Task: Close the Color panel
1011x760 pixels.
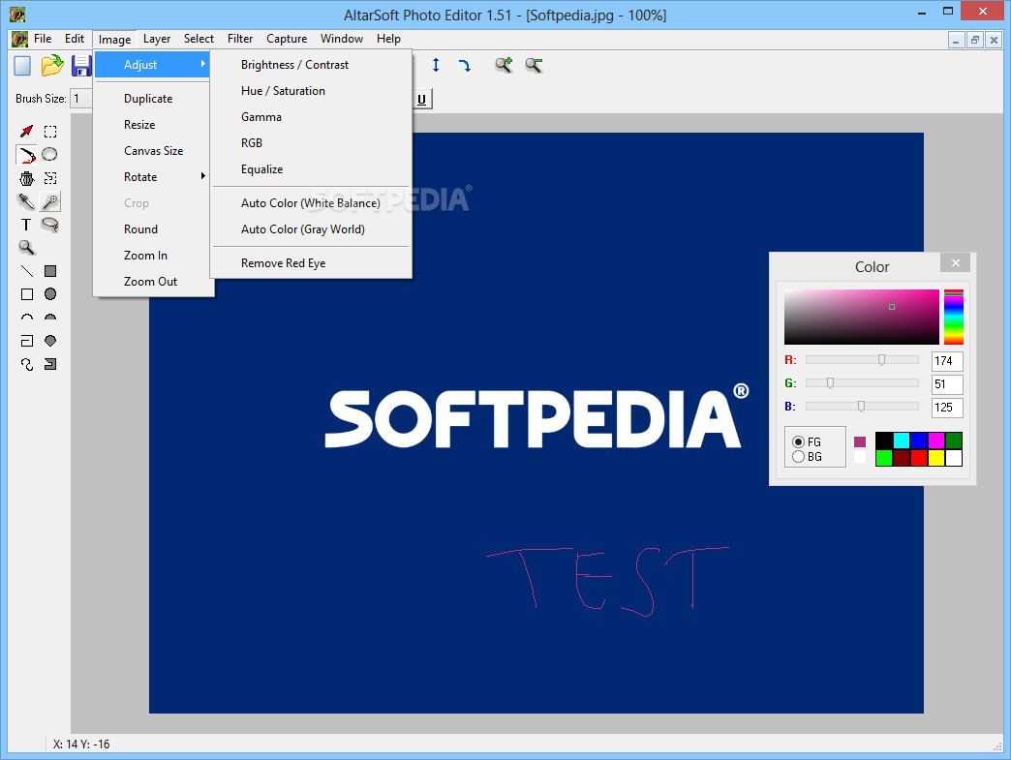Action: point(956,263)
